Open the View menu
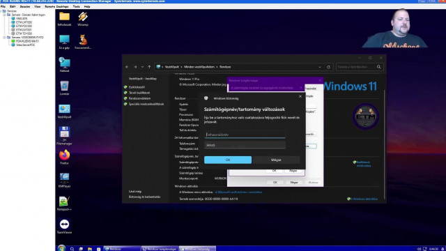 pyautogui.click(x=37, y=6)
